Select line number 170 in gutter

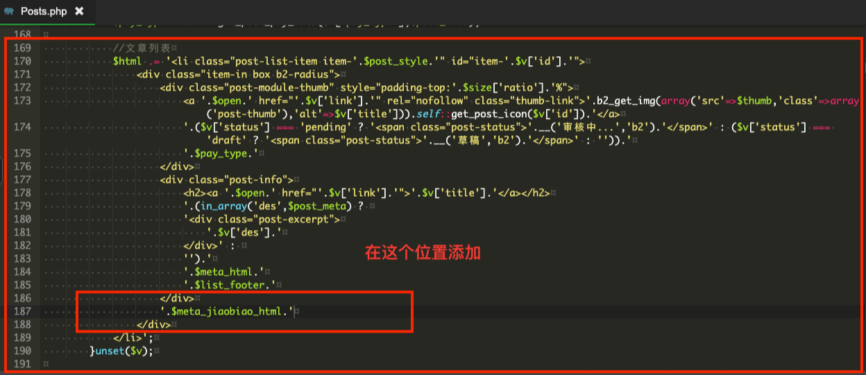click(x=22, y=61)
